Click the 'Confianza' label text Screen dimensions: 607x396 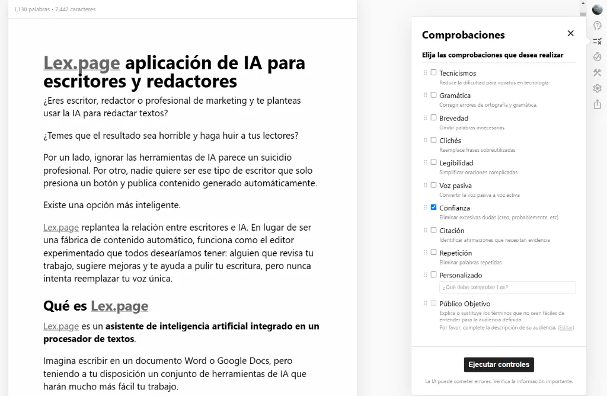pyautogui.click(x=455, y=208)
